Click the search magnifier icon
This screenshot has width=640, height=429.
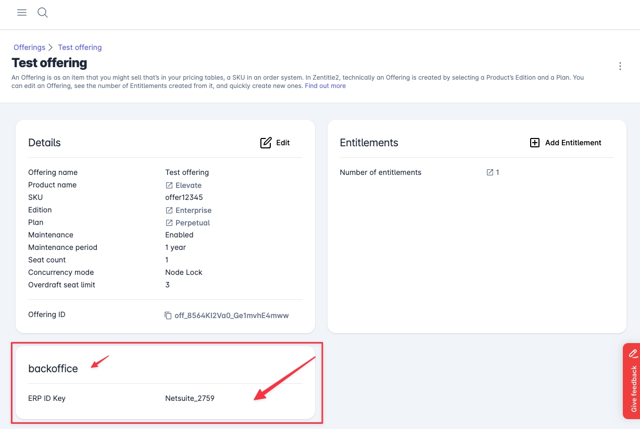[43, 12]
